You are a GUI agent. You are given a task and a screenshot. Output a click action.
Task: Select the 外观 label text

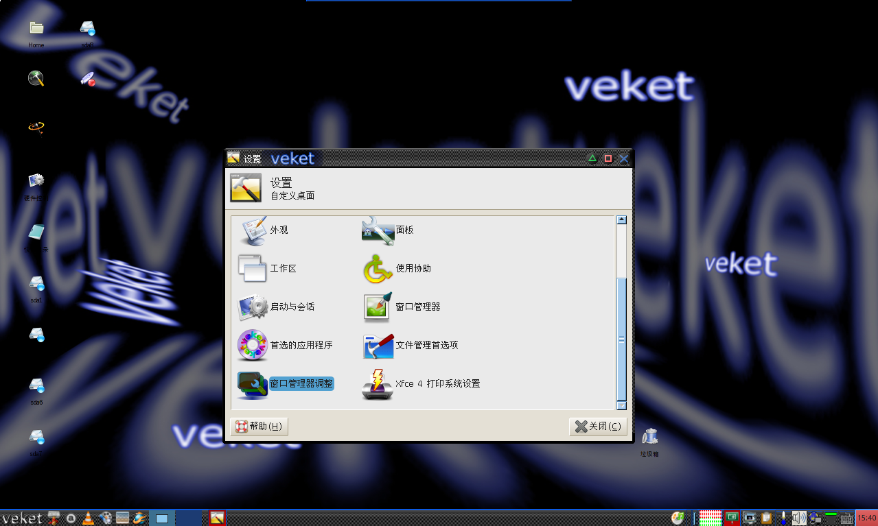point(279,230)
